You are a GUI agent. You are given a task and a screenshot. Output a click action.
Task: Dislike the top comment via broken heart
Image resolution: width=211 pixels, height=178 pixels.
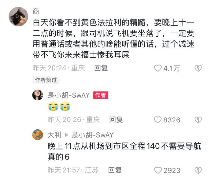click(x=198, y=68)
